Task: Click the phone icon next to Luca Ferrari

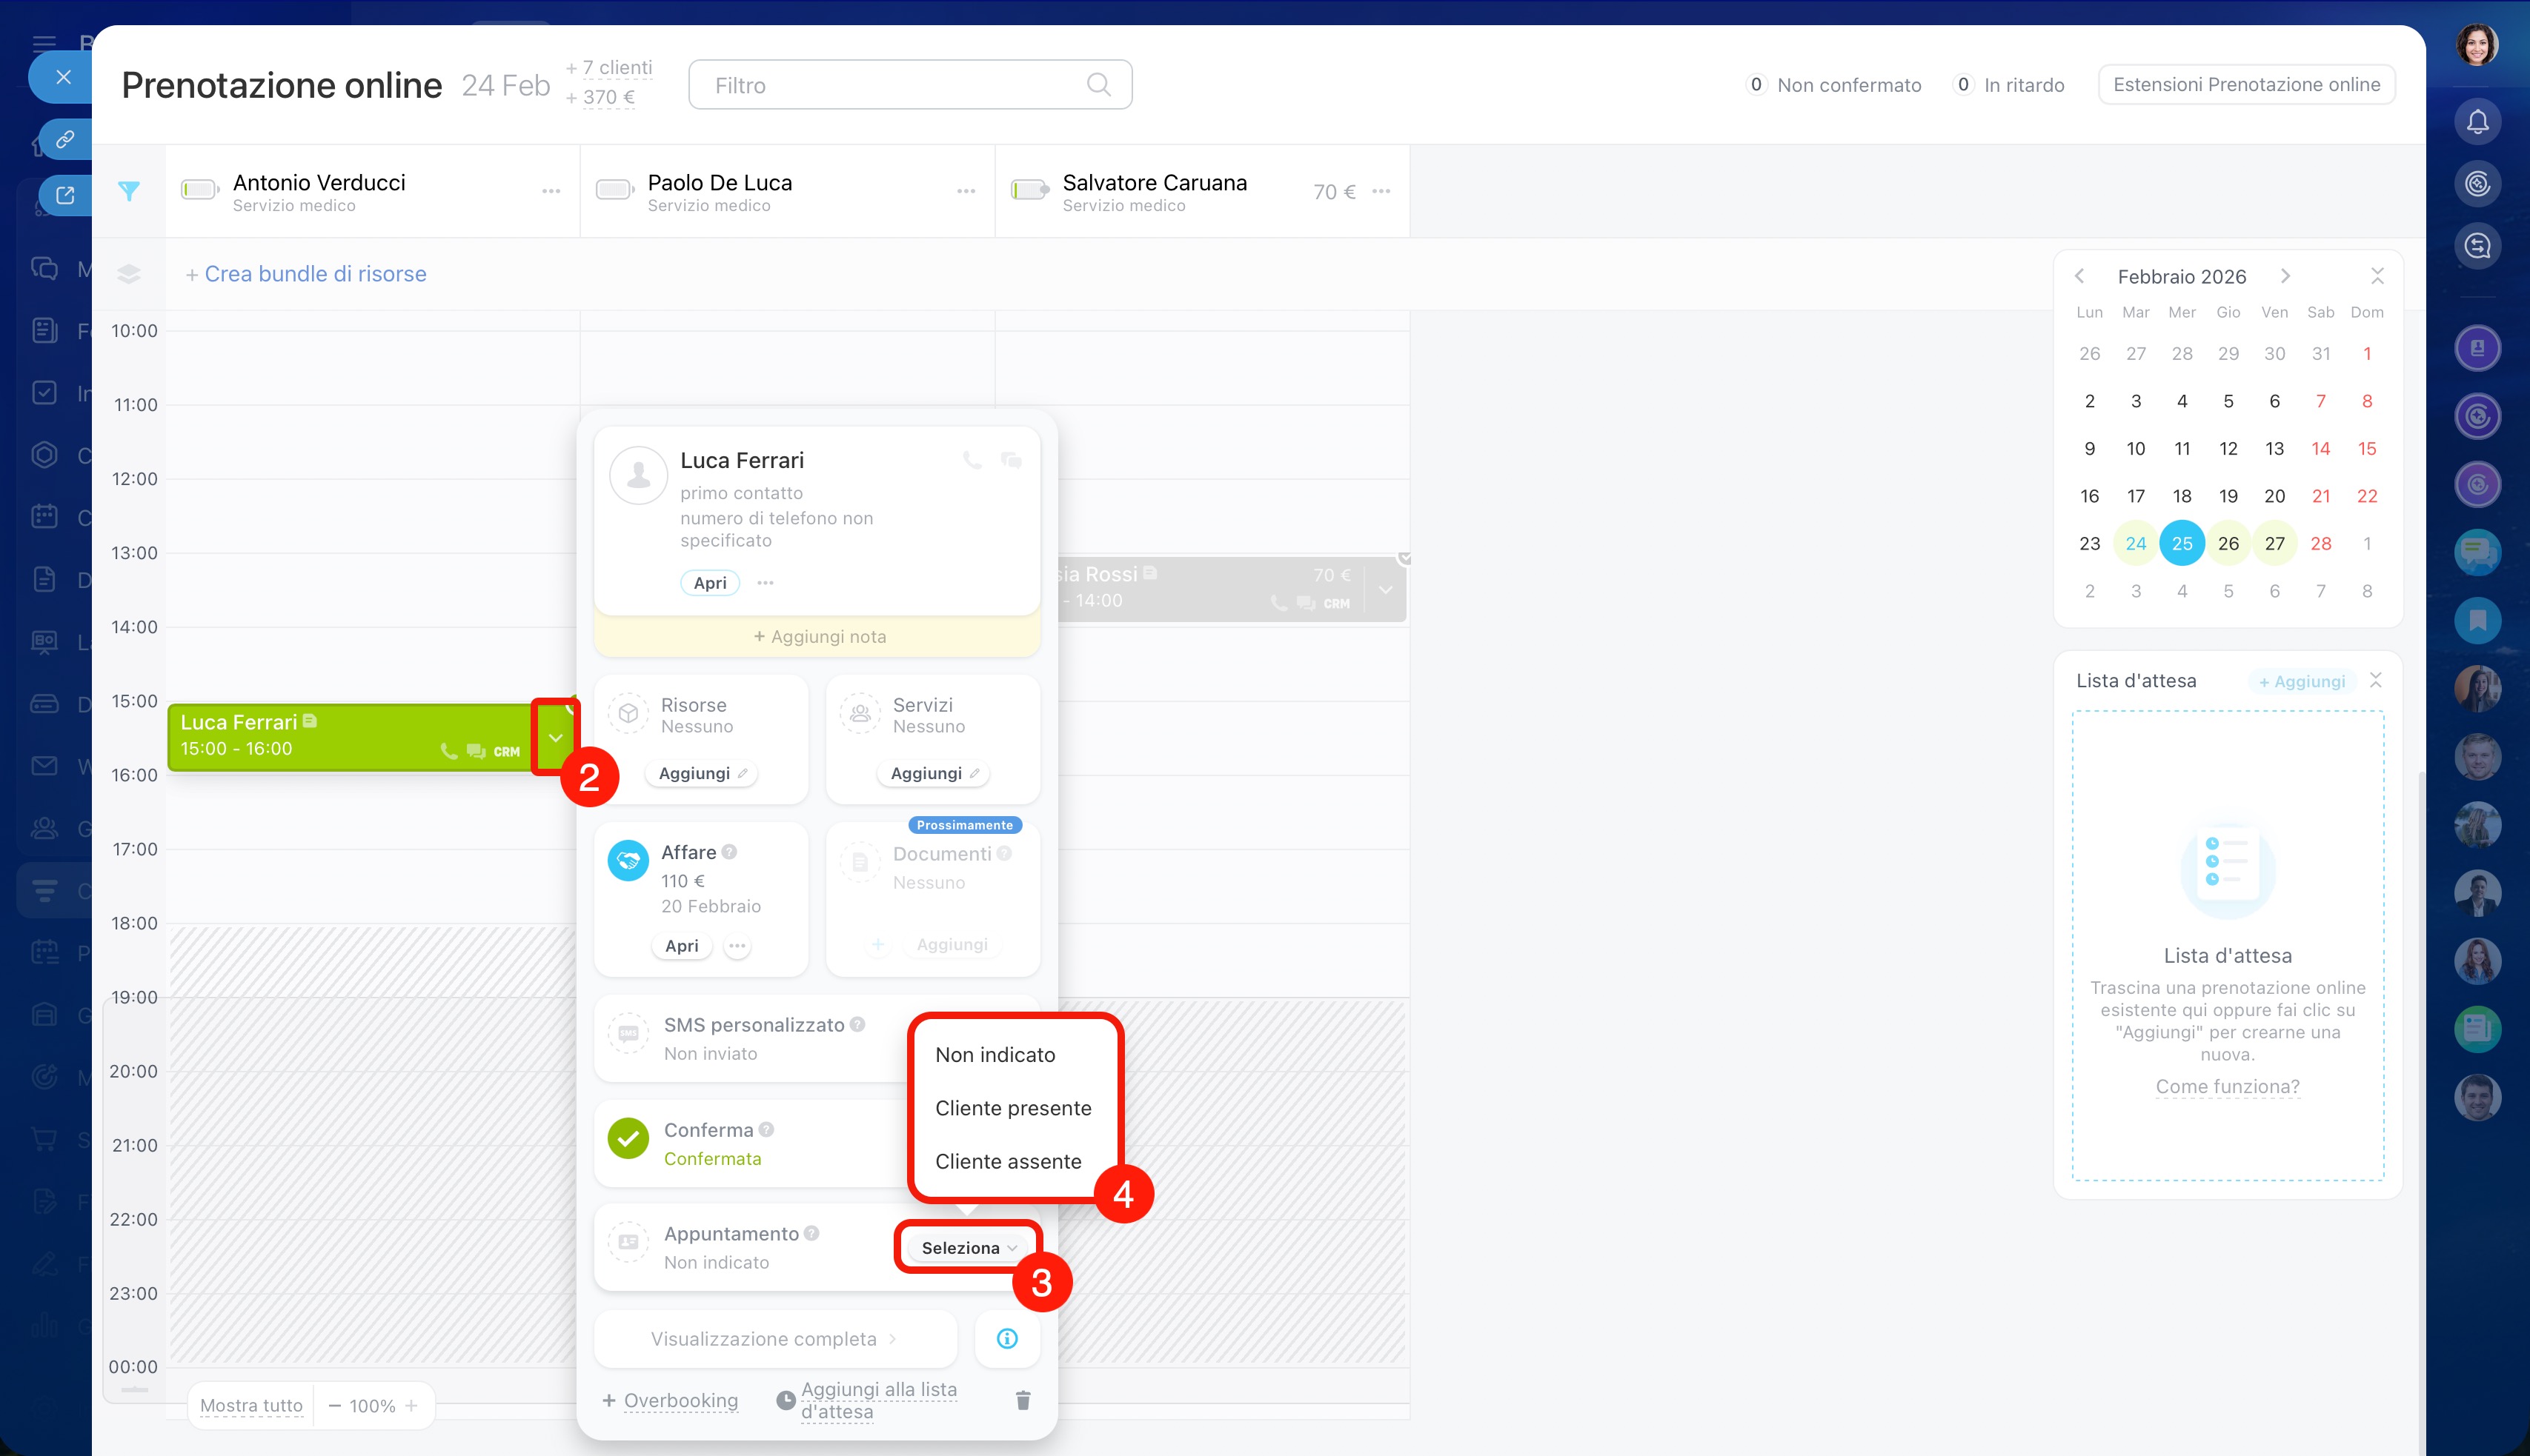Action: pyautogui.click(x=972, y=460)
